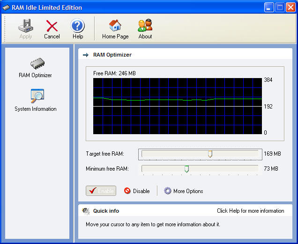This screenshot has height=244, width=298.
Task: Click the Target free RAM slider thumb
Action: coord(210,154)
